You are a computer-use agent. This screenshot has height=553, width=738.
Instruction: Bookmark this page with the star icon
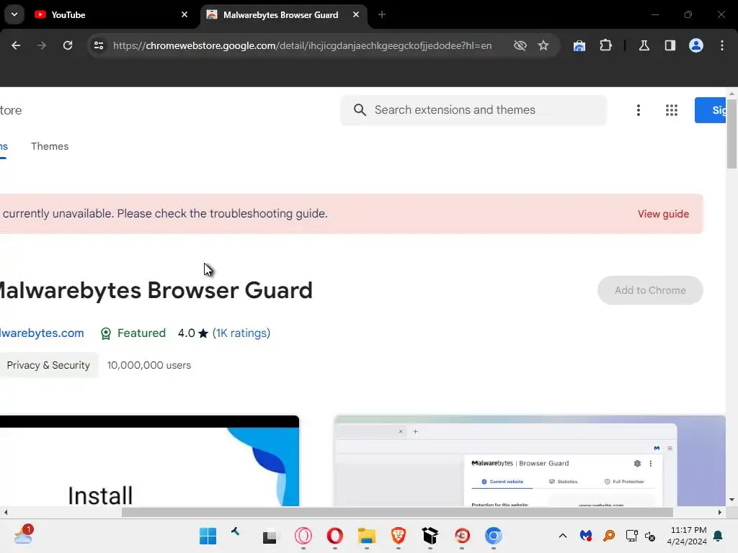[543, 45]
